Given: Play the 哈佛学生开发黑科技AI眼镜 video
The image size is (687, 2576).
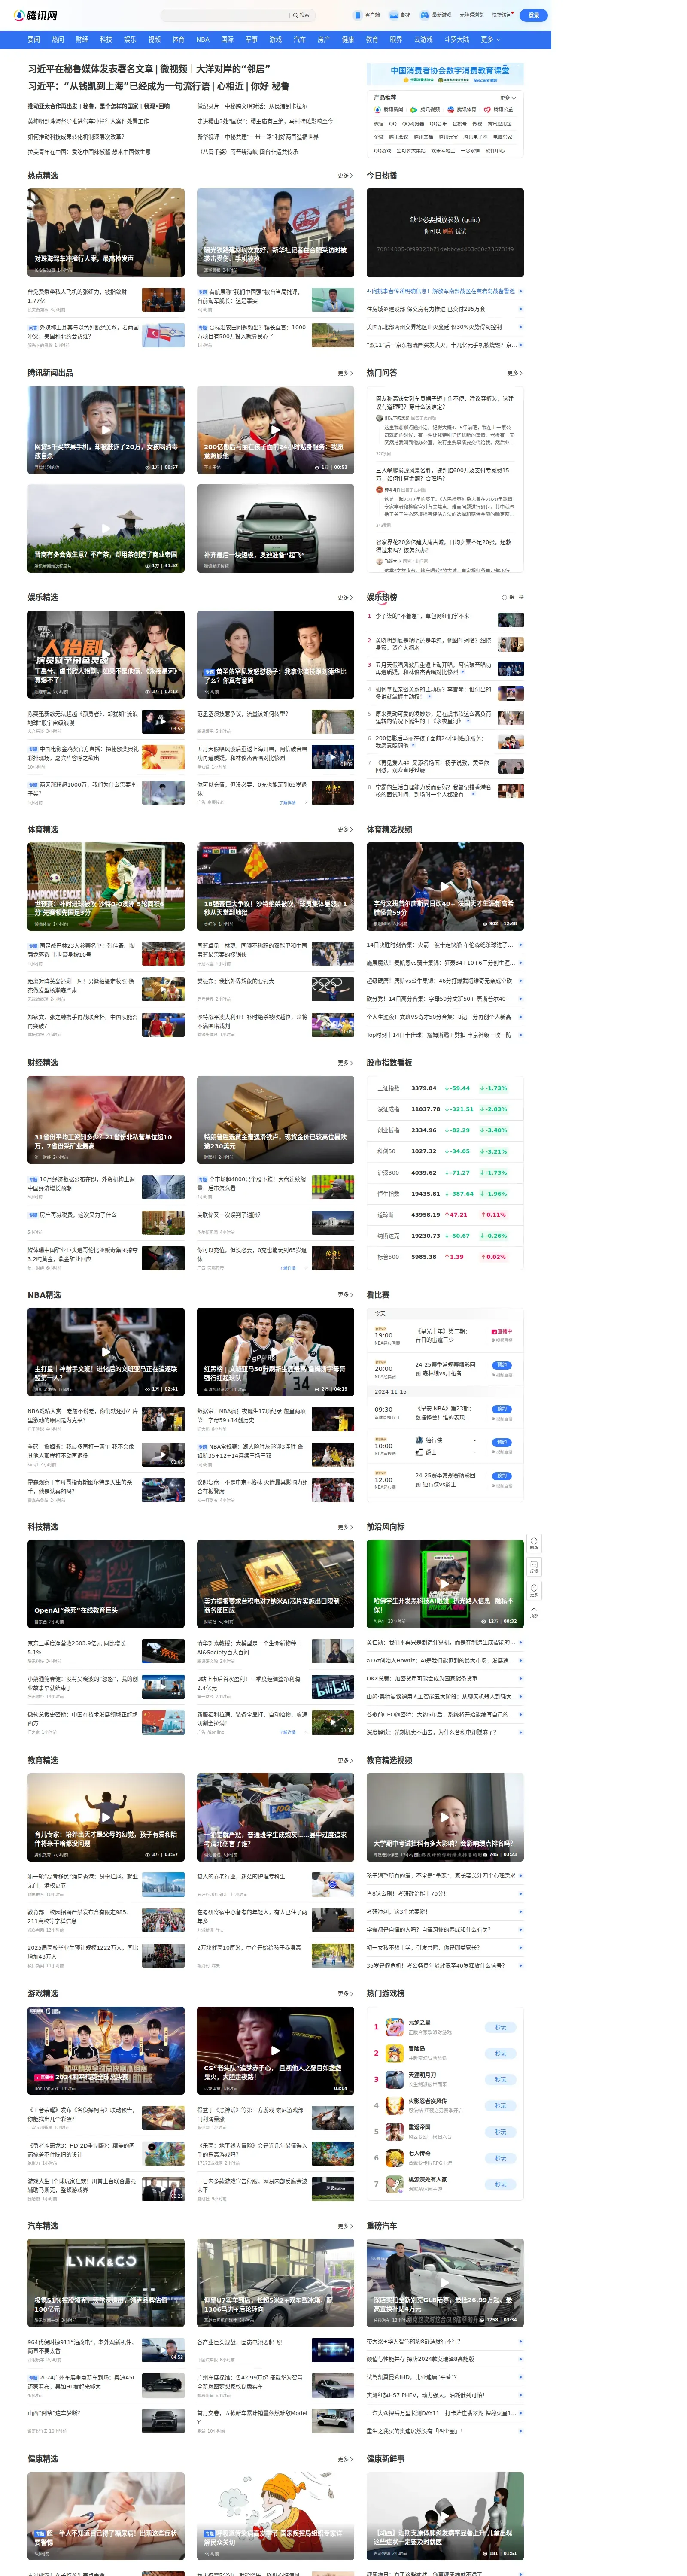Looking at the screenshot, I should tap(445, 1584).
